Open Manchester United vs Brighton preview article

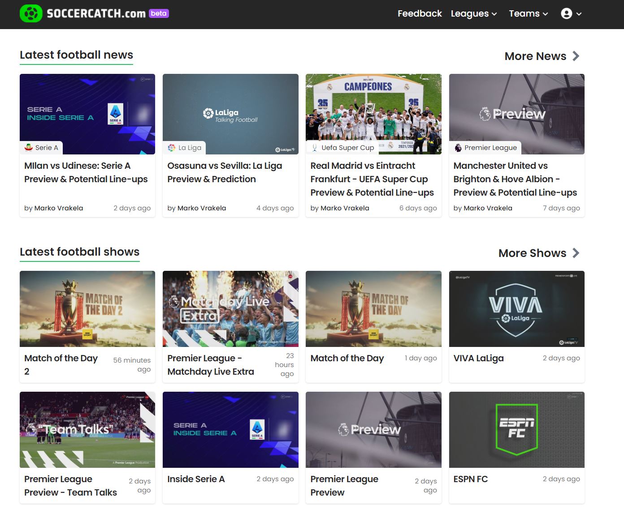tap(515, 179)
